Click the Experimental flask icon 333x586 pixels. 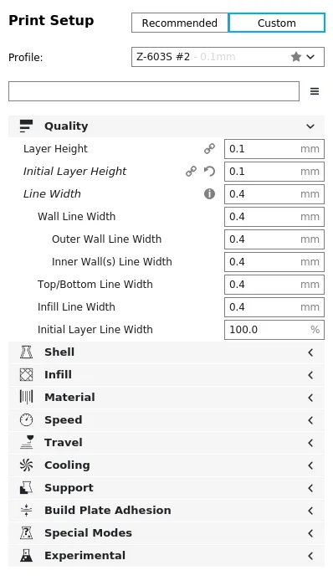(x=26, y=555)
